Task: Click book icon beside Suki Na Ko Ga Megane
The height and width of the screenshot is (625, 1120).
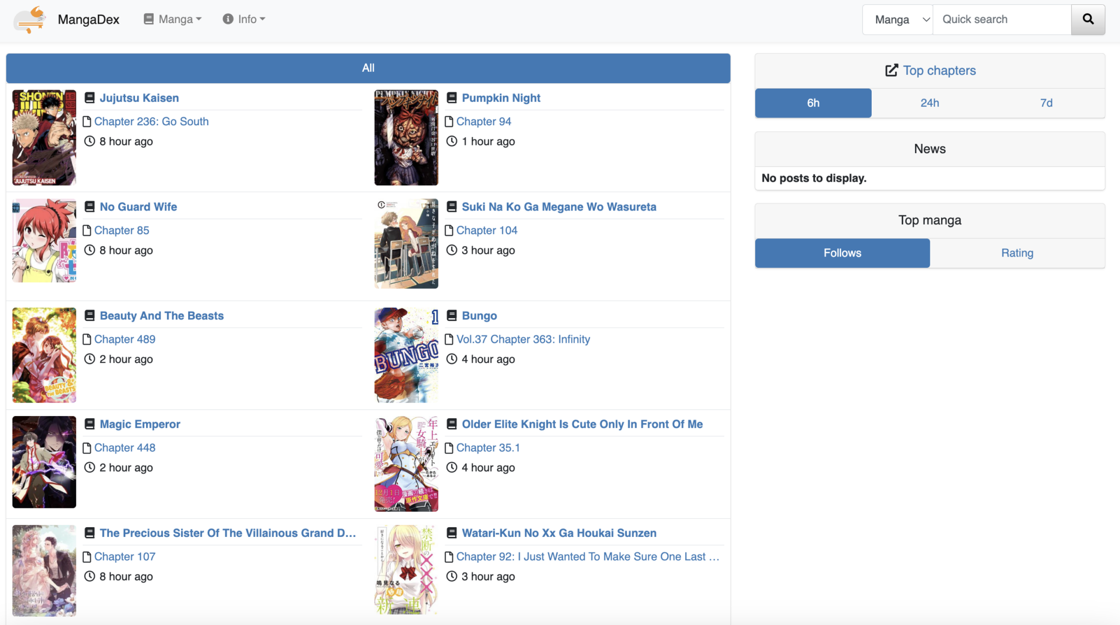Action: coord(452,207)
